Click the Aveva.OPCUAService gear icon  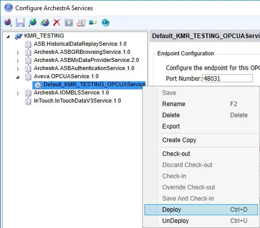pyautogui.click(x=28, y=77)
